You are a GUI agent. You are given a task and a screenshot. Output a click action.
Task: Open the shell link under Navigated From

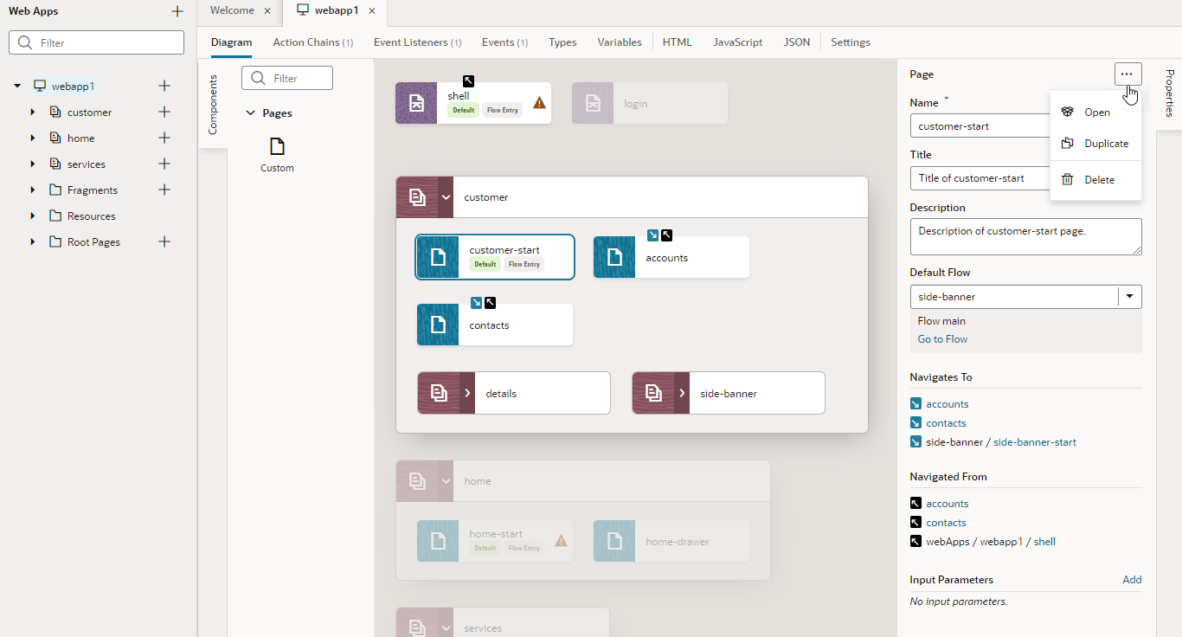tap(1044, 542)
